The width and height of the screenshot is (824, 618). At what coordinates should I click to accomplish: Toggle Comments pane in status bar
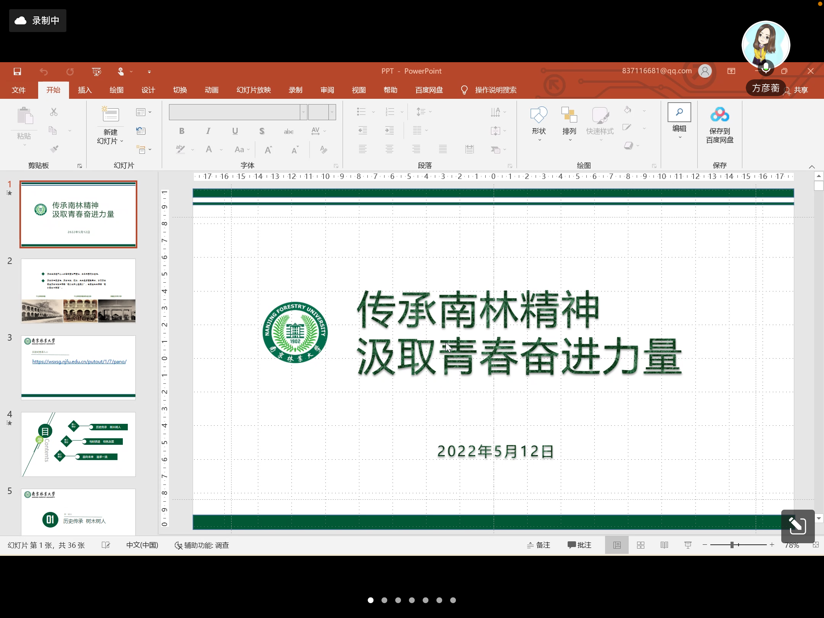579,545
